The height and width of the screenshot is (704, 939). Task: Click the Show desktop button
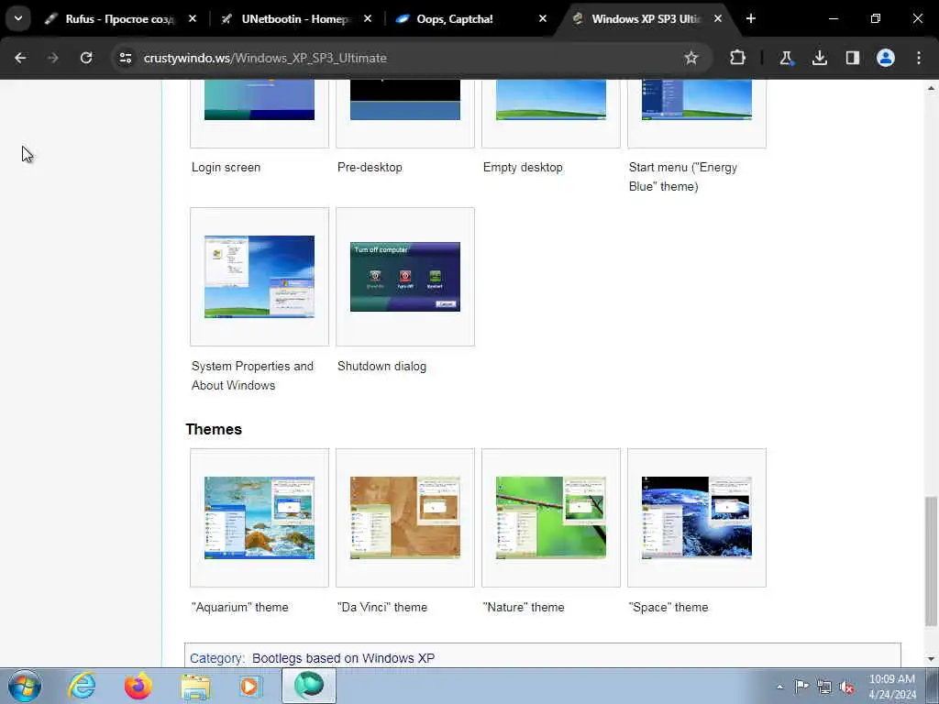click(x=933, y=686)
